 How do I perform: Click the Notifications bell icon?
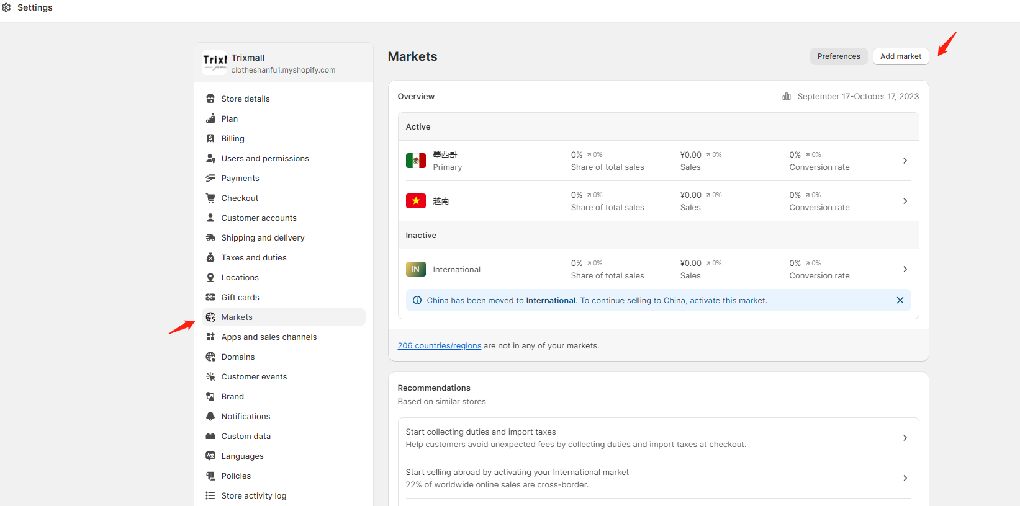[x=210, y=416]
